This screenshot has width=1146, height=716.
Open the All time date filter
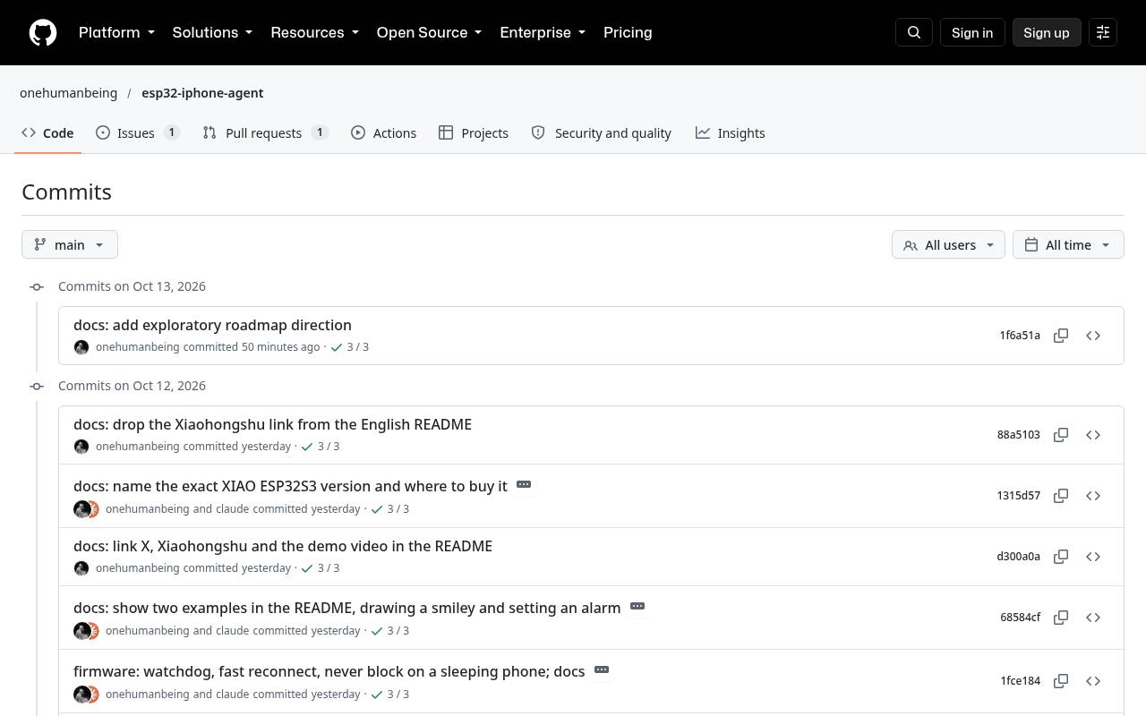1068,245
